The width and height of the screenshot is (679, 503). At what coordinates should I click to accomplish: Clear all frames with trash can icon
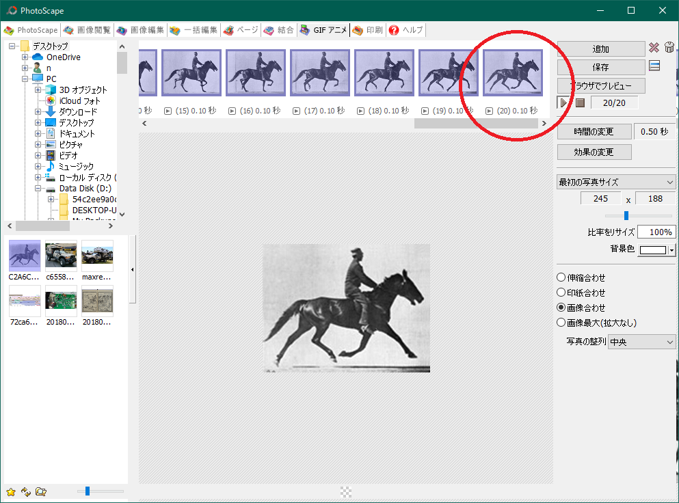[669, 47]
